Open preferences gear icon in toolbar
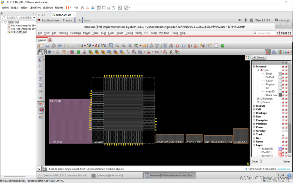 pos(54,46)
